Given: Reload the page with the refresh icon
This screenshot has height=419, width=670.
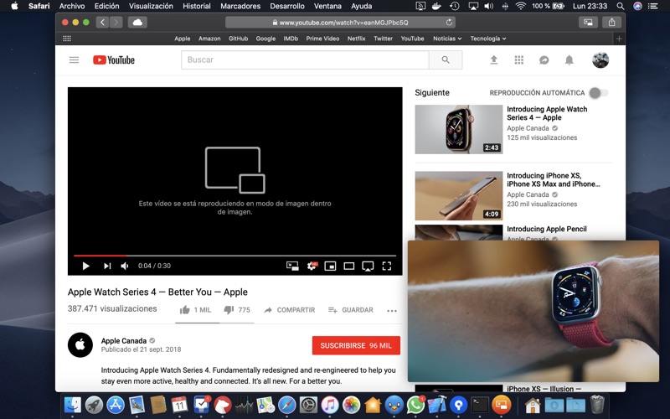Looking at the screenshot, I should [x=449, y=23].
